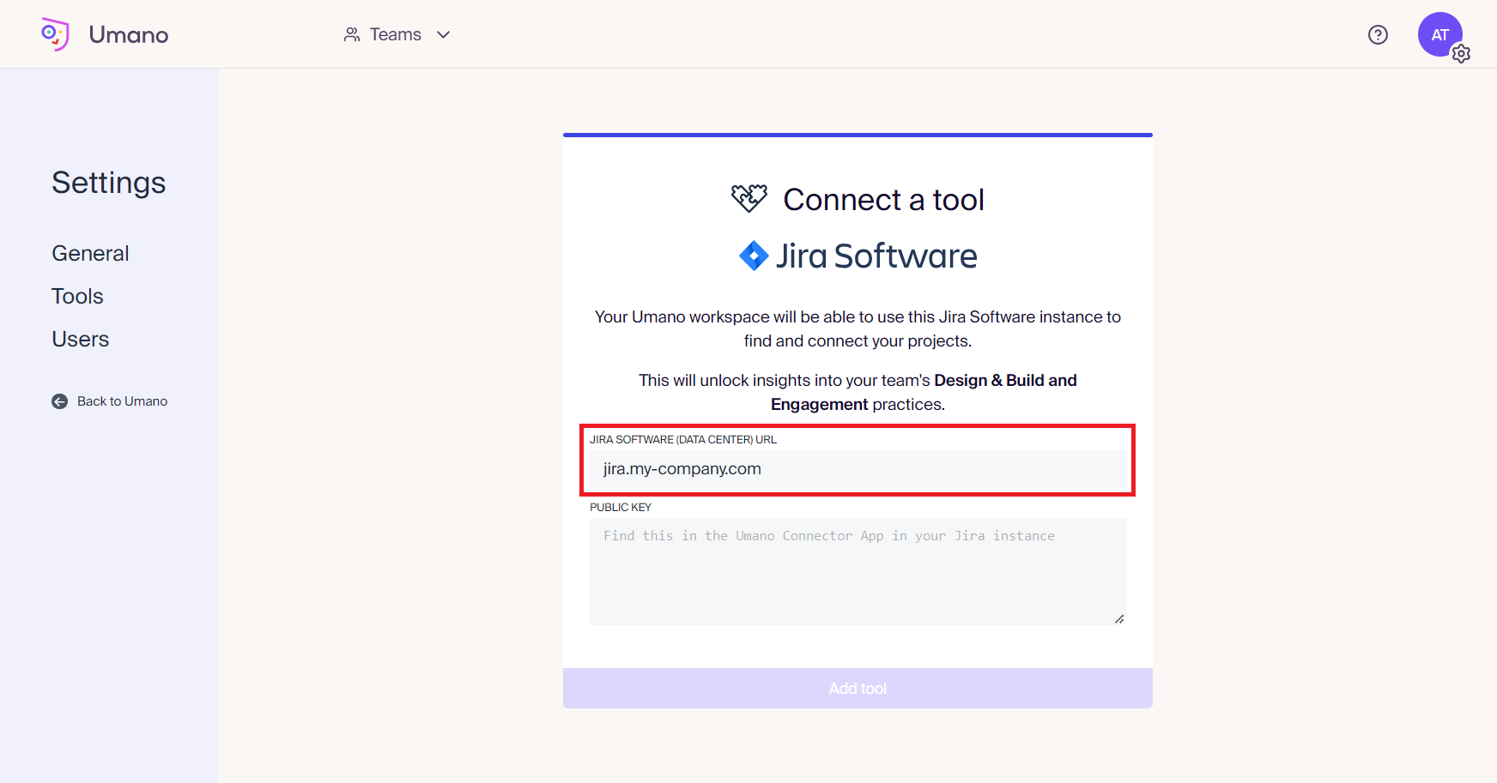The image size is (1497, 783).
Task: Expand the Teams dropdown chevron
Action: [444, 34]
